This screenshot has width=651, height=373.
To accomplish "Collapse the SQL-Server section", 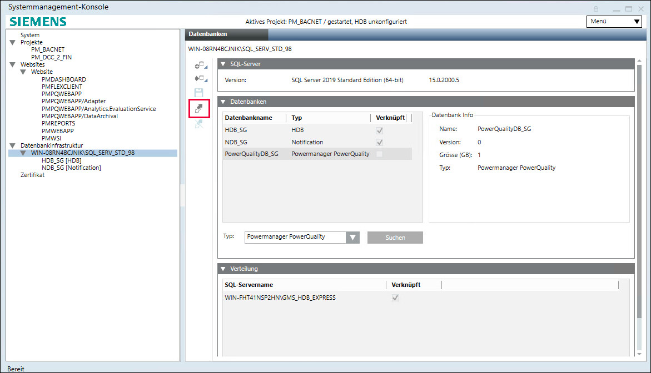I will click(x=223, y=64).
